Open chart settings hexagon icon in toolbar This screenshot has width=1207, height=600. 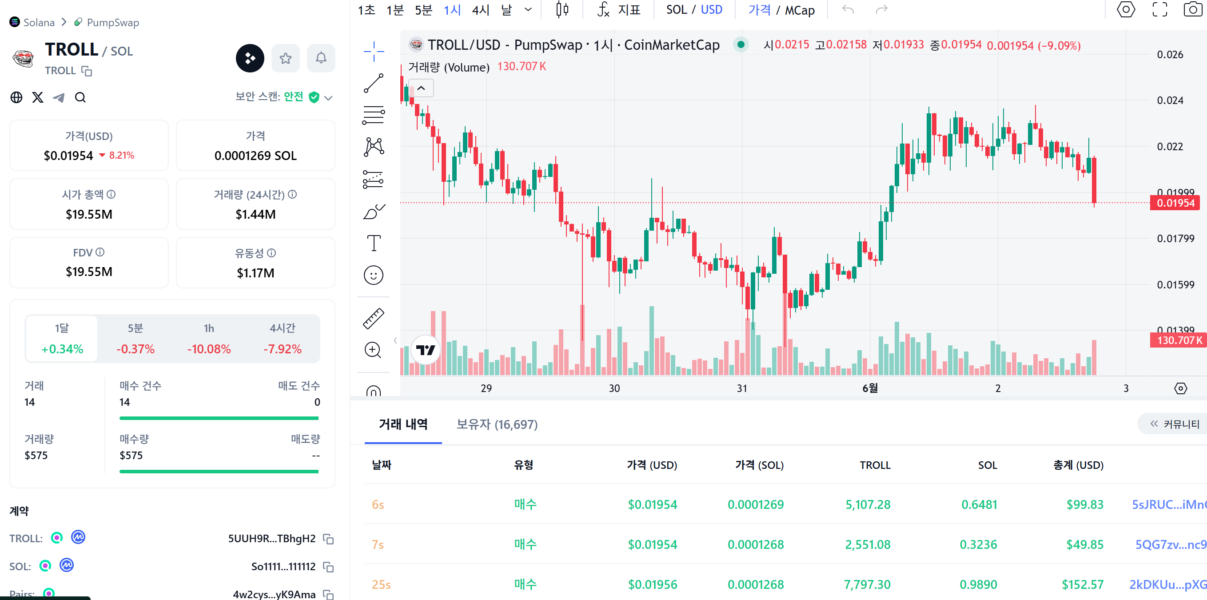coord(1126,10)
